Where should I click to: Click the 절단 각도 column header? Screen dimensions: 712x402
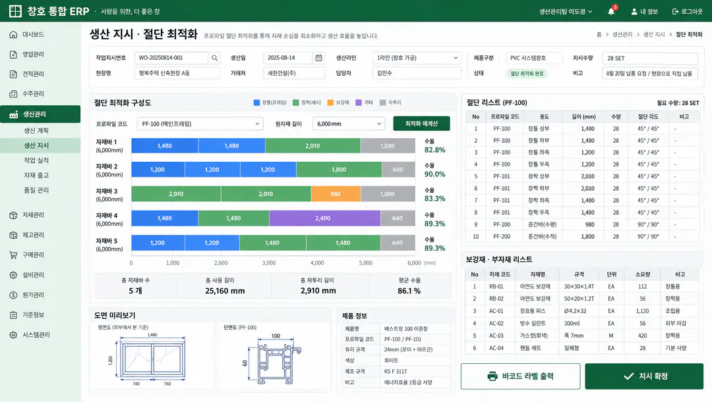tap(648, 116)
